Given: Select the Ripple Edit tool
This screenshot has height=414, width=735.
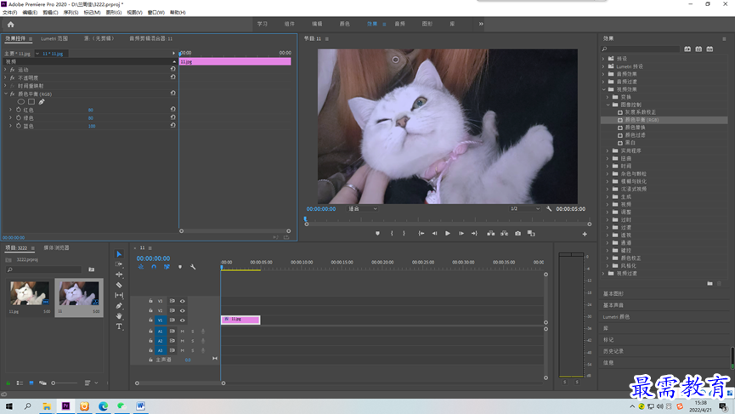Looking at the screenshot, I should click(119, 275).
